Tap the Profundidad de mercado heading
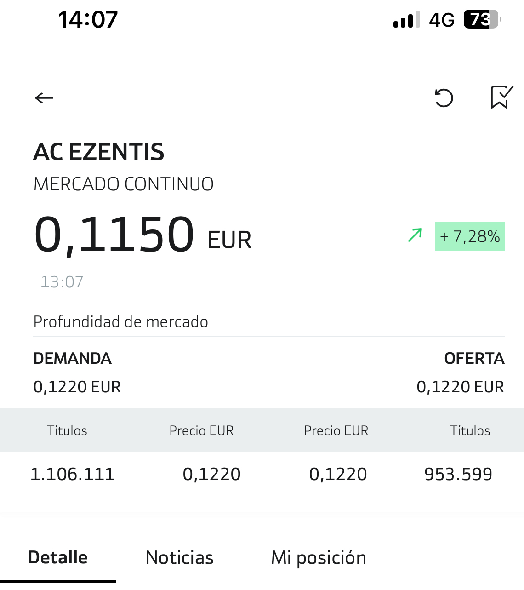Viewport: 524px width, 590px height. 121,321
